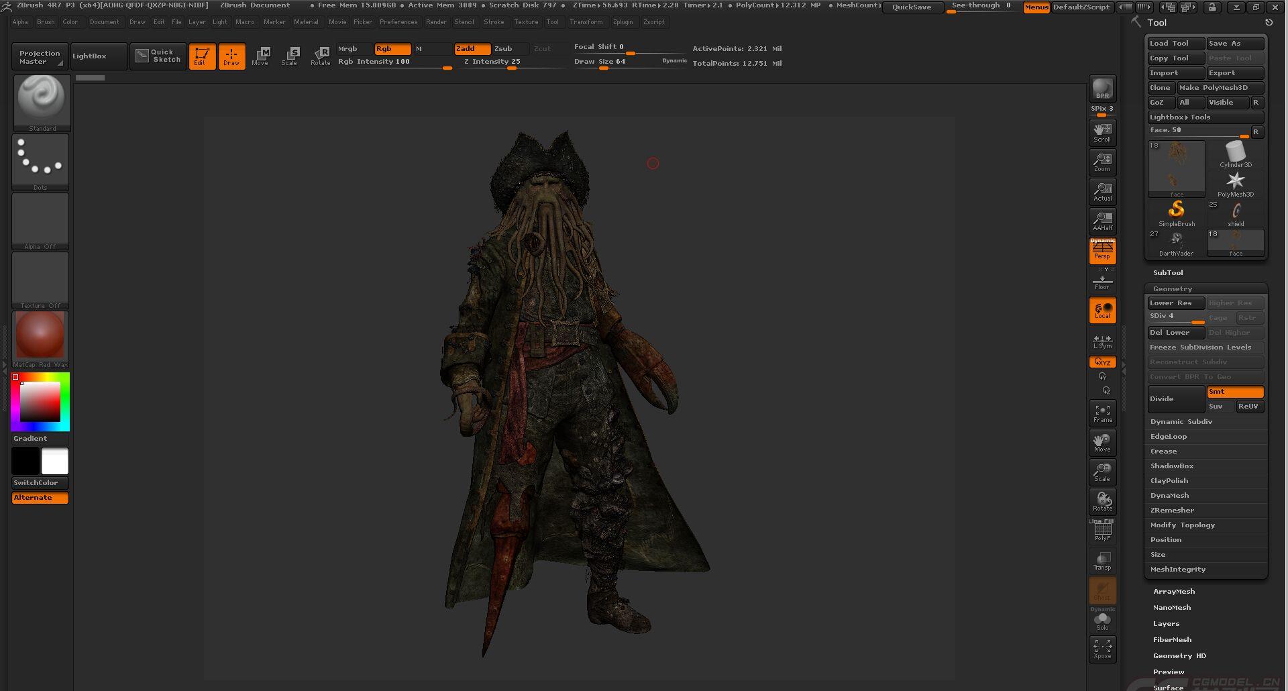Select the DarthVader tool thumbnail
This screenshot has width=1288, height=691.
click(1176, 244)
